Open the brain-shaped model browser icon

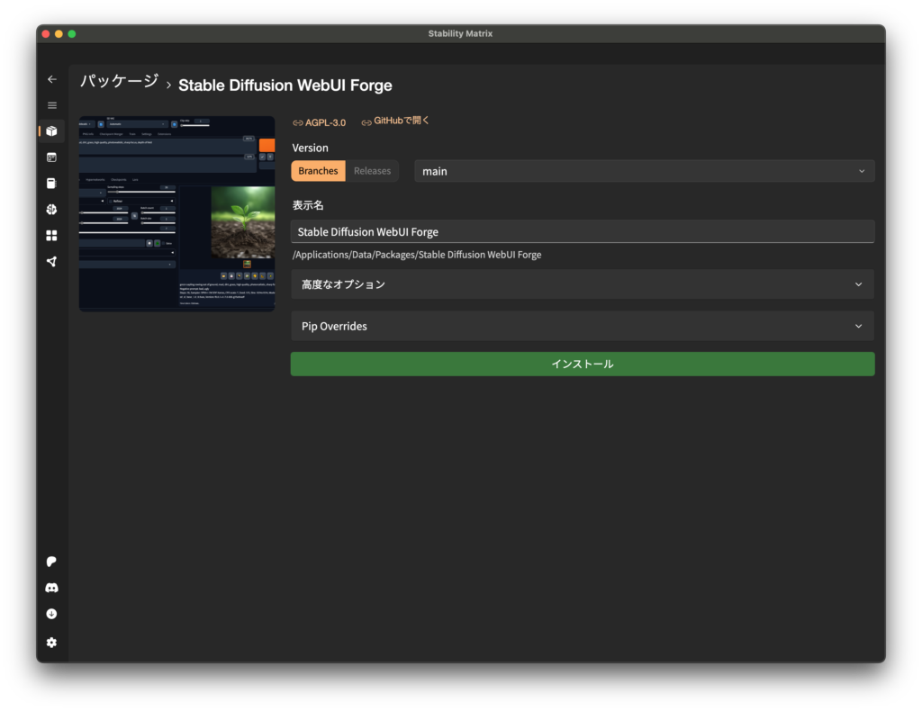click(x=51, y=210)
